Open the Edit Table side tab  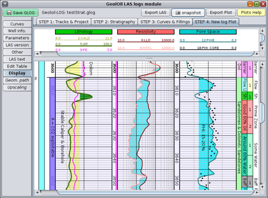[x=17, y=66]
